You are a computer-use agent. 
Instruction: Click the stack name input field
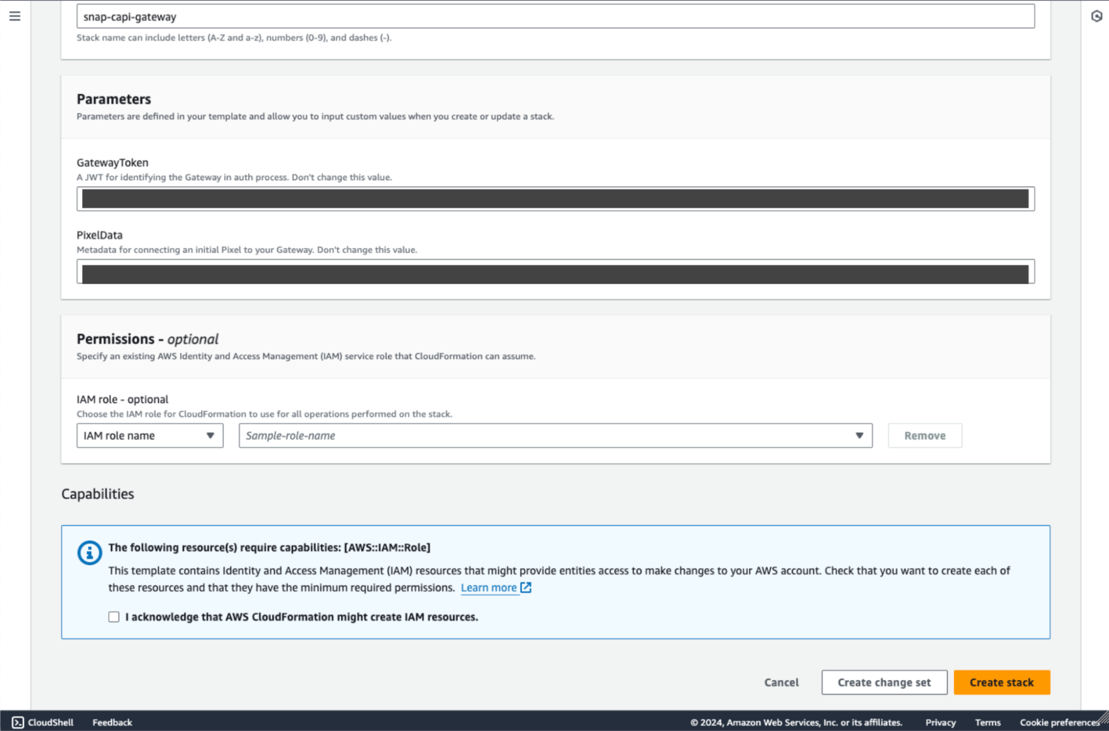pos(555,17)
